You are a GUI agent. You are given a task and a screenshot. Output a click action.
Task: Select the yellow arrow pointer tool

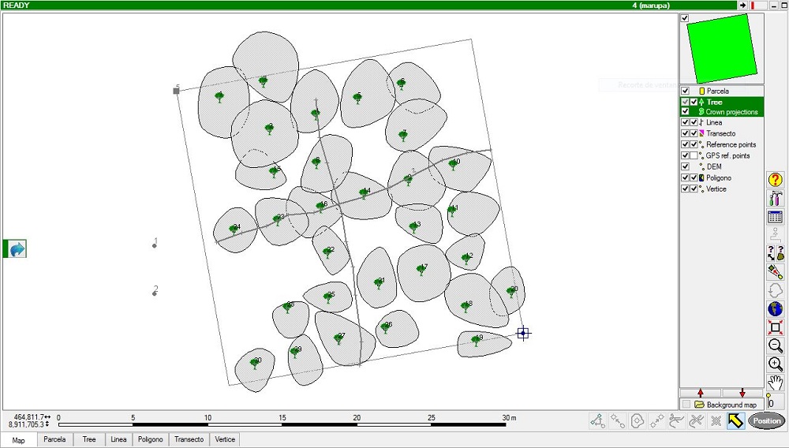736,421
